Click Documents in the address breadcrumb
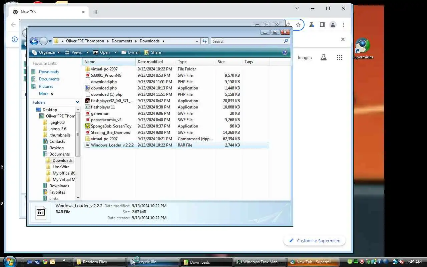The width and height of the screenshot is (427, 267). (x=122, y=41)
